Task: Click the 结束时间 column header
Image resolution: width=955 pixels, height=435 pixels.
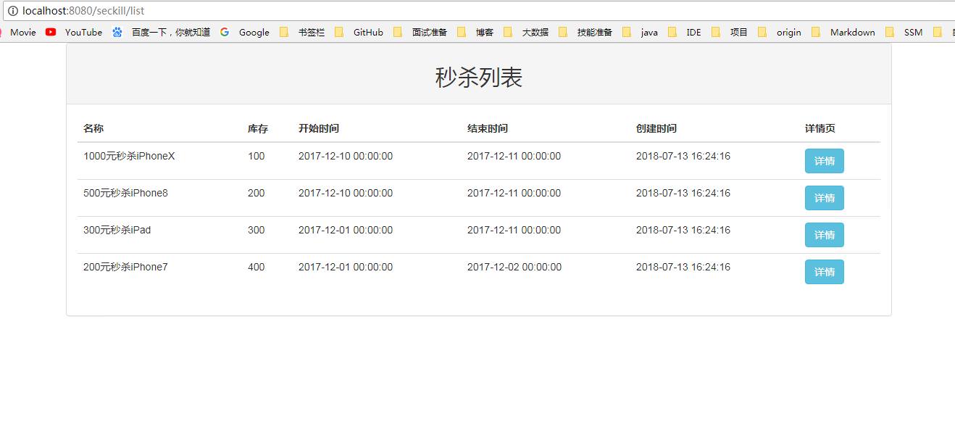Action: click(488, 128)
